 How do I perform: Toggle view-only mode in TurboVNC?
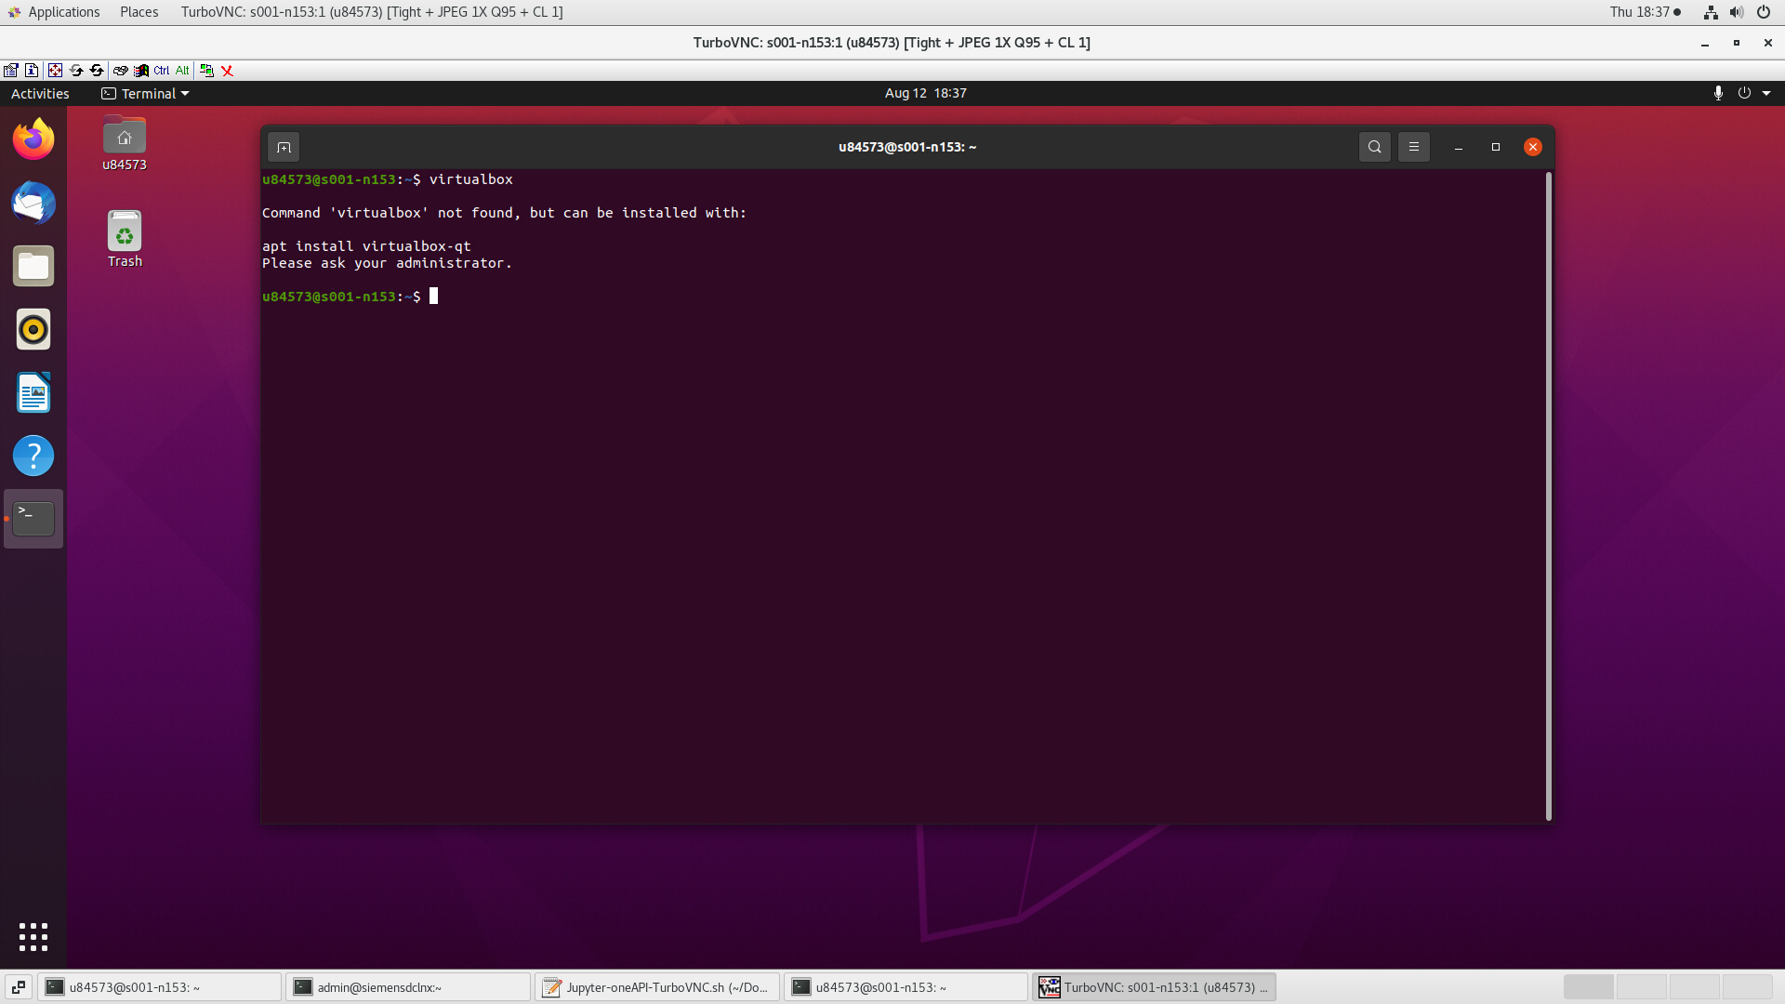pyautogui.click(x=205, y=70)
